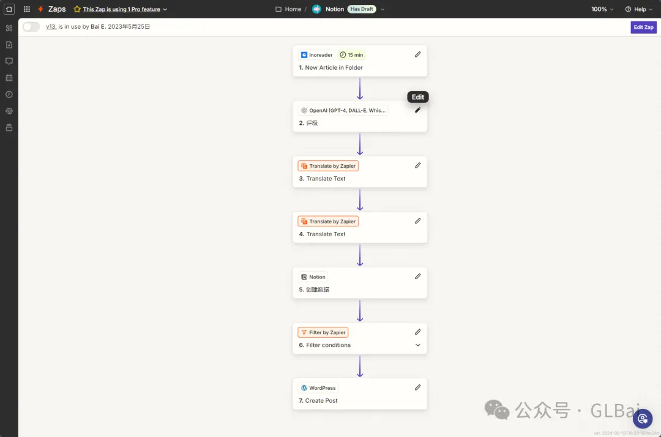The height and width of the screenshot is (437, 661).
Task: Select step title "5. 创建数据"
Action: pyautogui.click(x=314, y=289)
